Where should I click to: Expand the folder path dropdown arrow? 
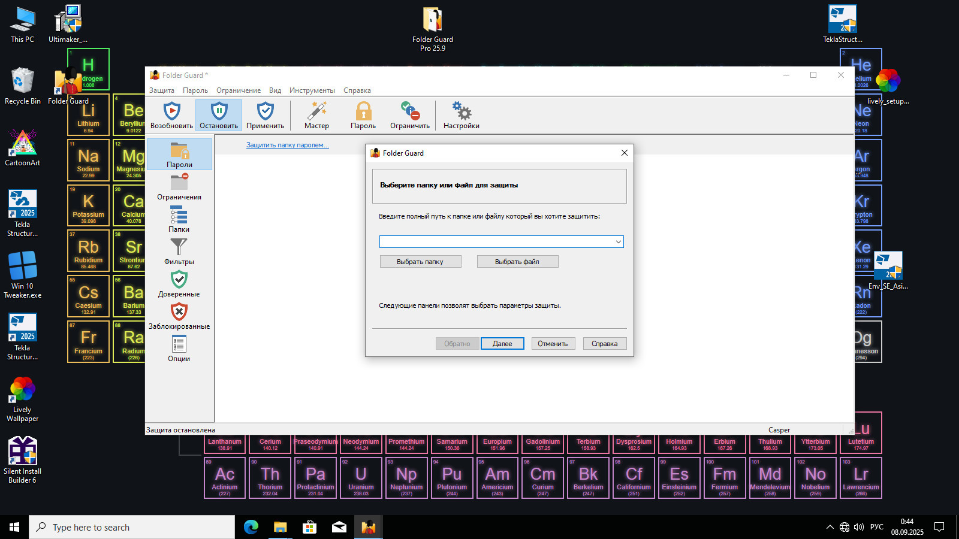(x=618, y=242)
